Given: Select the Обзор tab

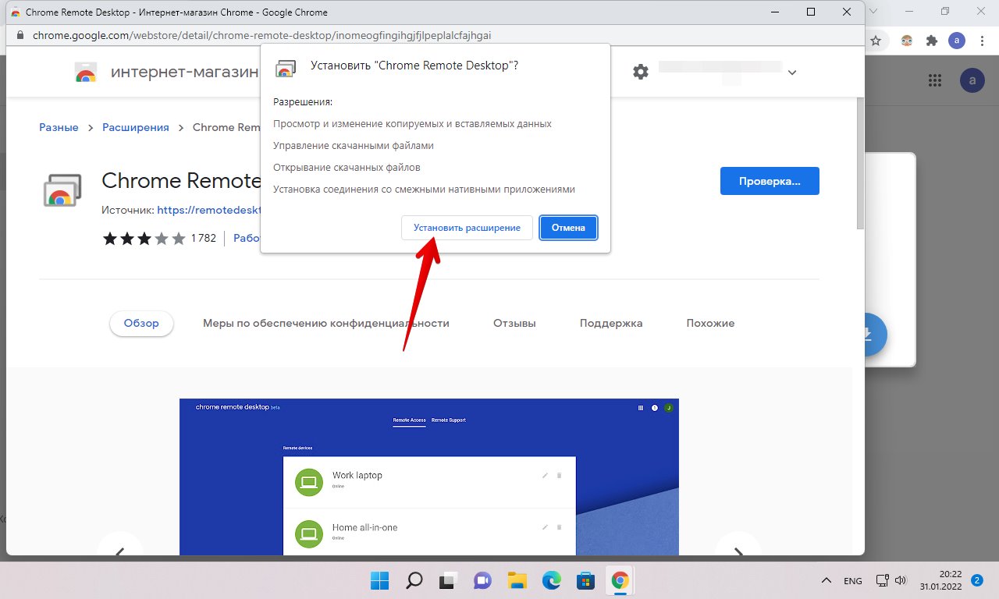Looking at the screenshot, I should (141, 323).
